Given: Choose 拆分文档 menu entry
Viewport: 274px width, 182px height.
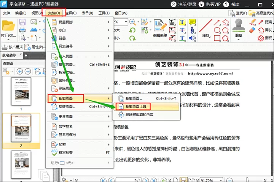Looking at the screenshot, I should (x=80, y=73).
